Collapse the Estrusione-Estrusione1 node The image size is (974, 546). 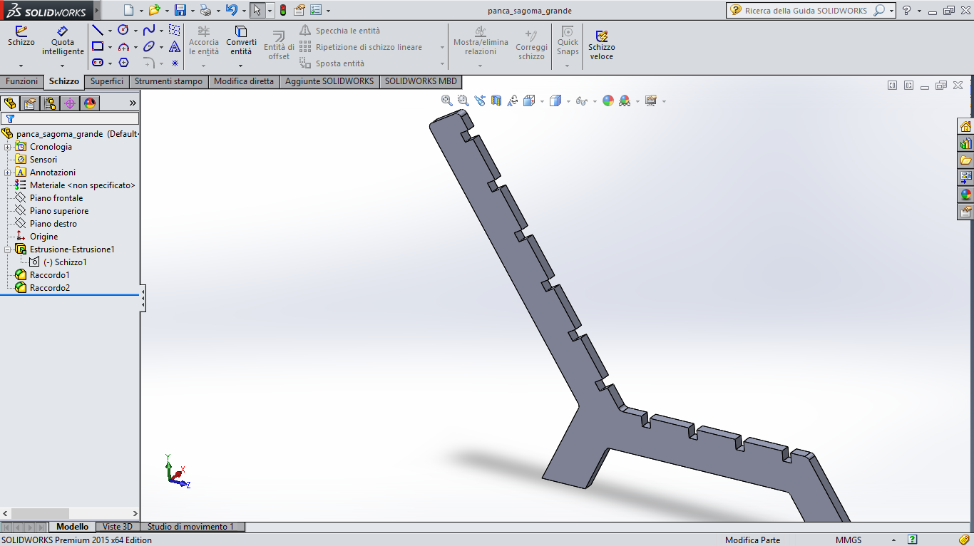coord(8,249)
